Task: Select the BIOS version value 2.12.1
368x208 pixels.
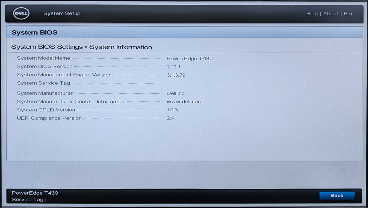Action: (174, 67)
